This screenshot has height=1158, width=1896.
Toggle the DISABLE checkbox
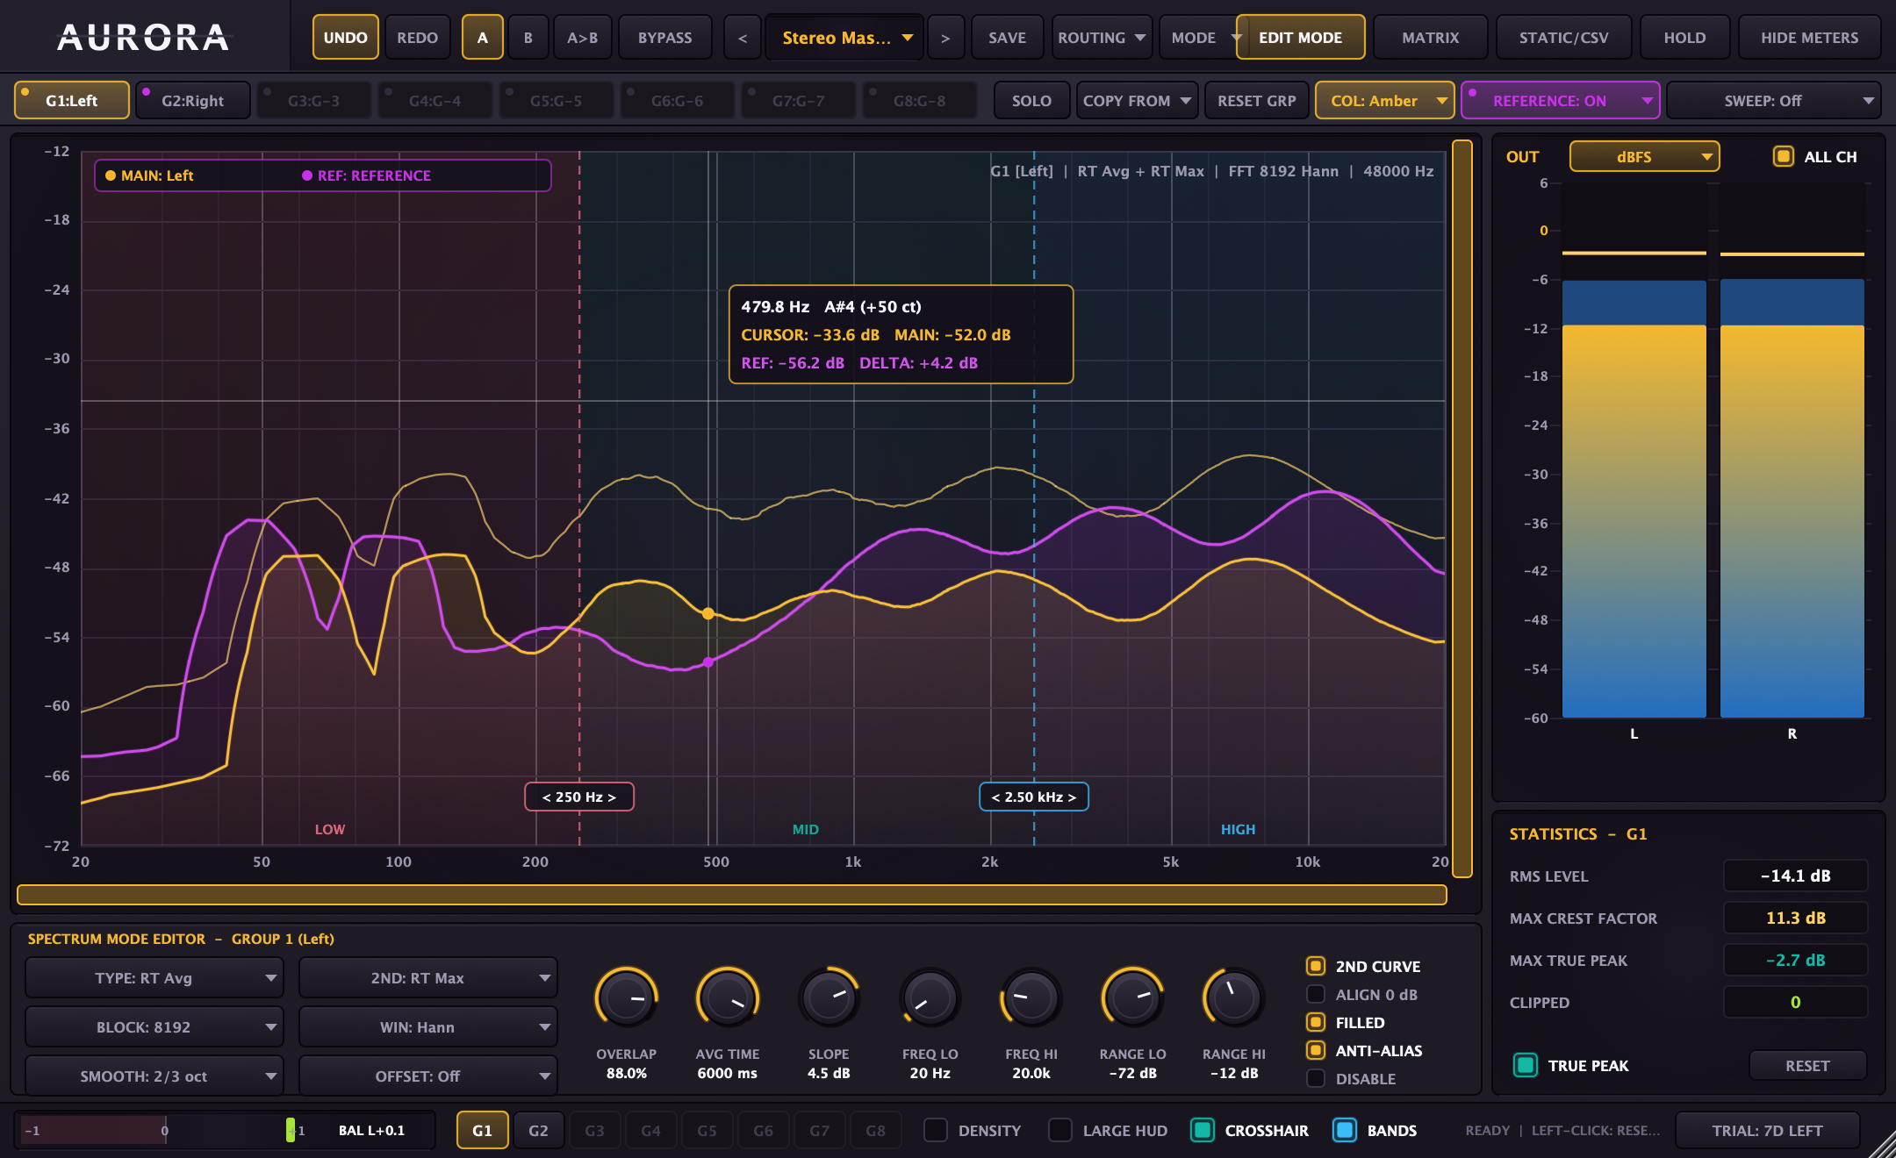tap(1316, 1078)
